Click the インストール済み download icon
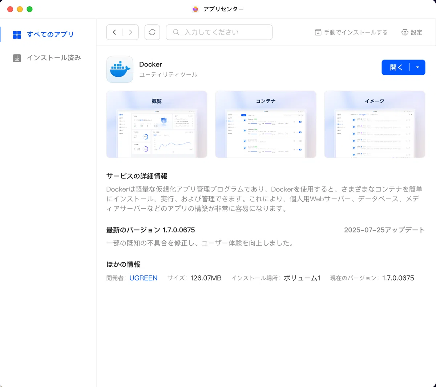 click(x=17, y=58)
